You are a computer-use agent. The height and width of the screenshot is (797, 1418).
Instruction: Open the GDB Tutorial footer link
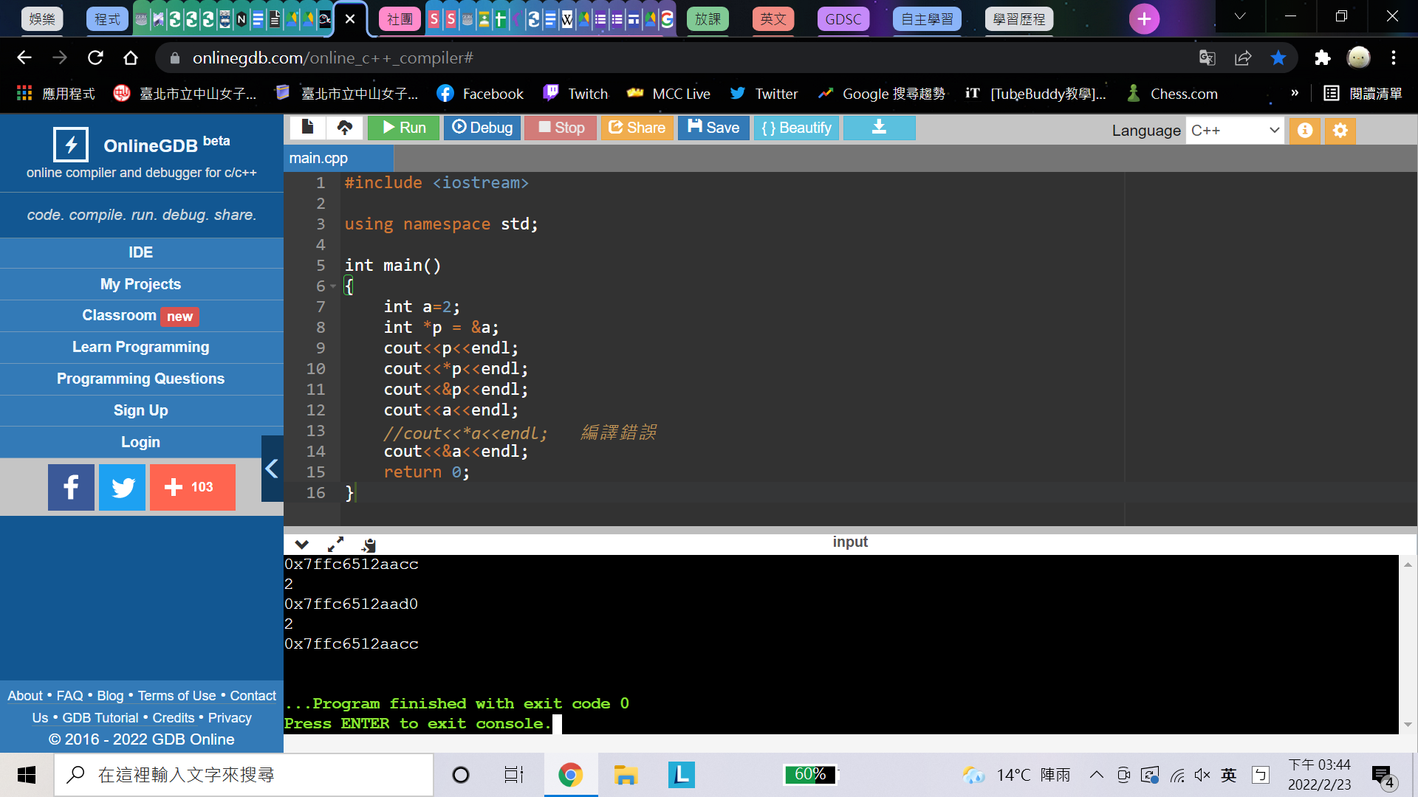coord(100,718)
